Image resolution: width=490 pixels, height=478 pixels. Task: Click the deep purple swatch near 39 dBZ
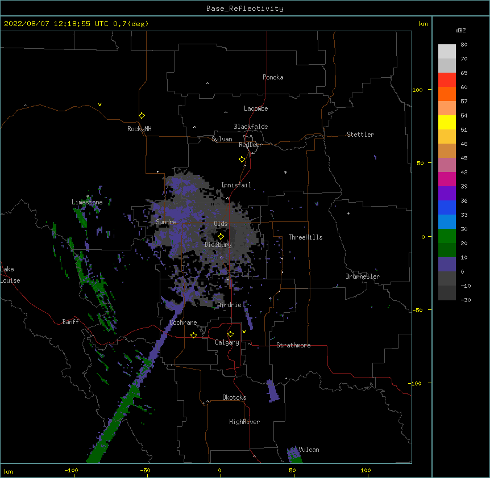tap(447, 194)
